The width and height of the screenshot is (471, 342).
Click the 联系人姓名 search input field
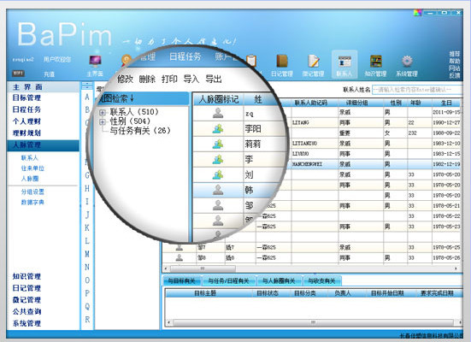[417, 90]
